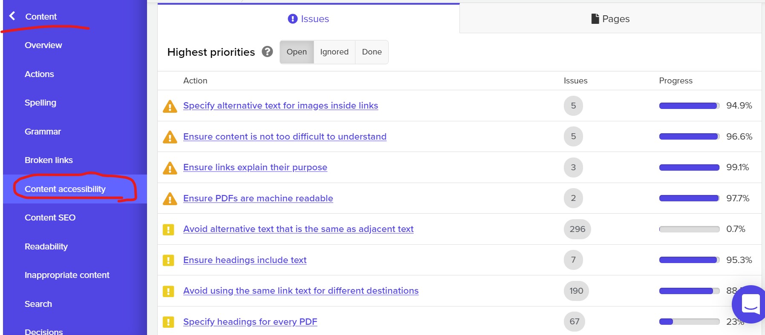Select the Open filter toggle
This screenshot has width=765, height=335.
click(297, 52)
